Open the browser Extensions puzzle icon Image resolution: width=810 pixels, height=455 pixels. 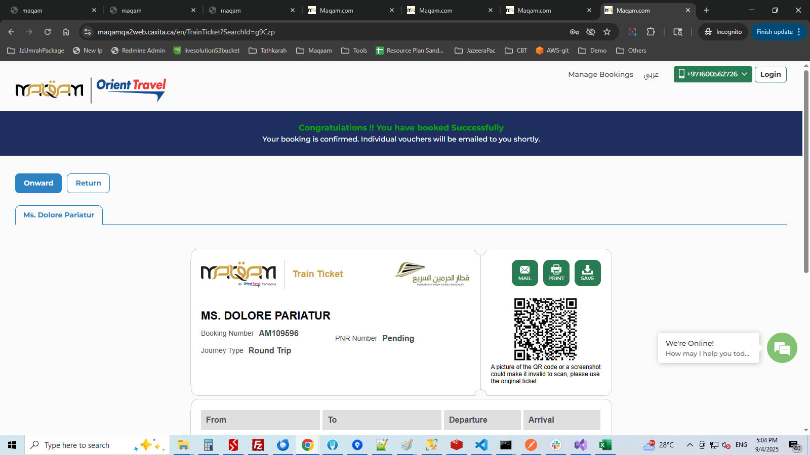coord(651,32)
